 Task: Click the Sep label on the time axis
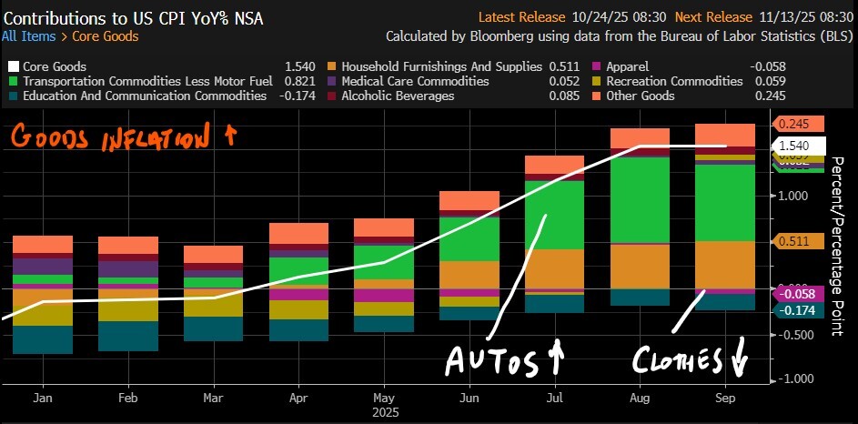click(724, 398)
